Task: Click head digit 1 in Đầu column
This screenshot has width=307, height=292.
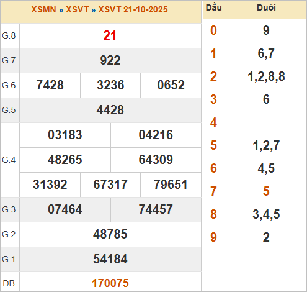Action: coord(213,53)
